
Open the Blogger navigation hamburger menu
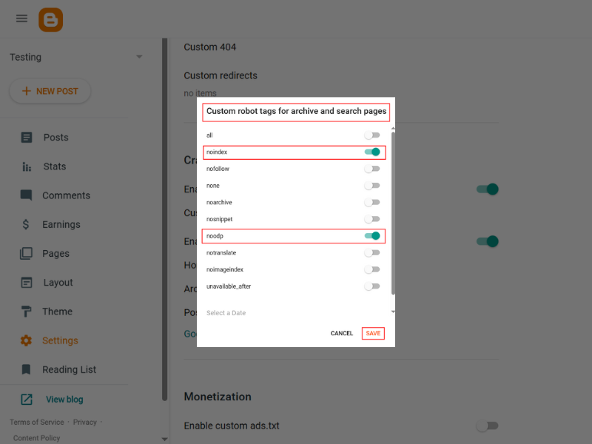click(21, 18)
